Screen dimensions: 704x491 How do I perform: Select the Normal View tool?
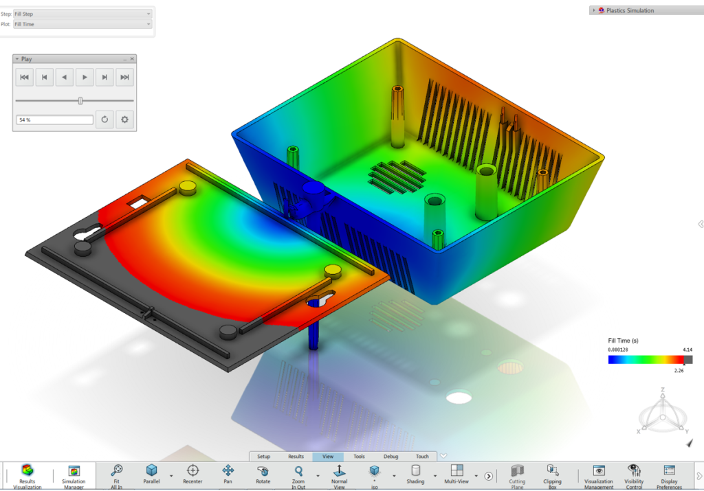pyautogui.click(x=339, y=475)
